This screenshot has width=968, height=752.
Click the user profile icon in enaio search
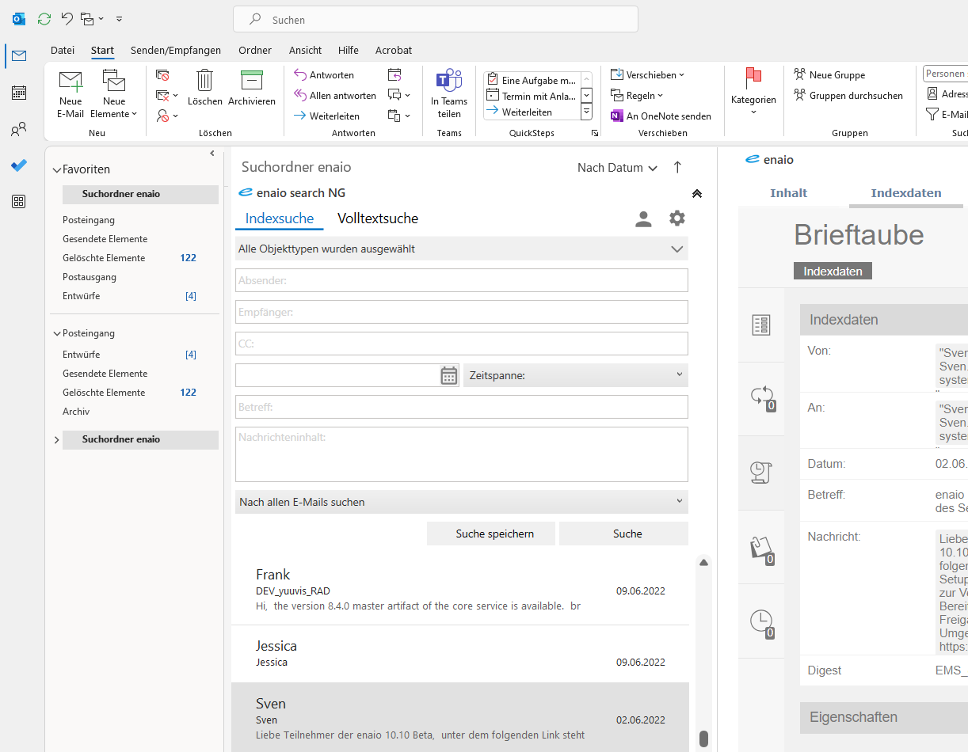click(x=643, y=219)
